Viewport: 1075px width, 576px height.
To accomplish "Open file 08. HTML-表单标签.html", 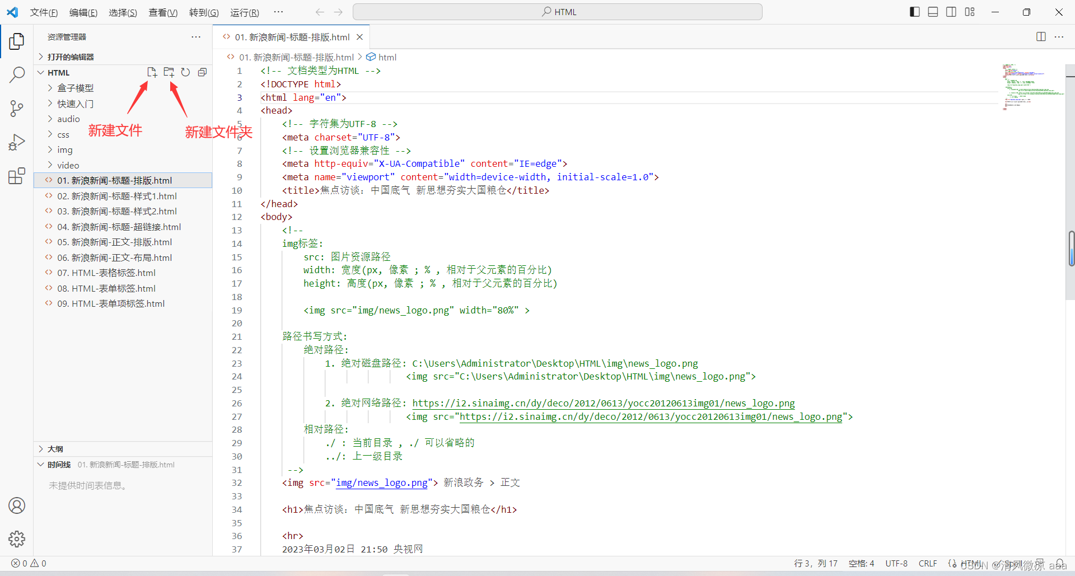I will 123,288.
